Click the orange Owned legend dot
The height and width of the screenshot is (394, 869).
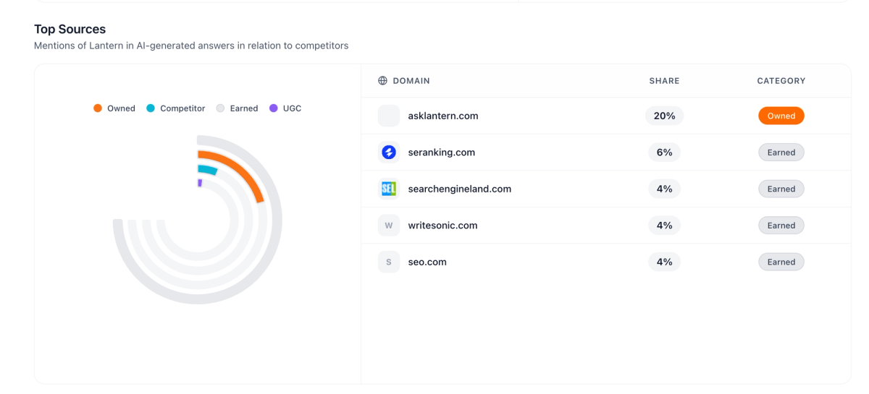pyautogui.click(x=98, y=108)
